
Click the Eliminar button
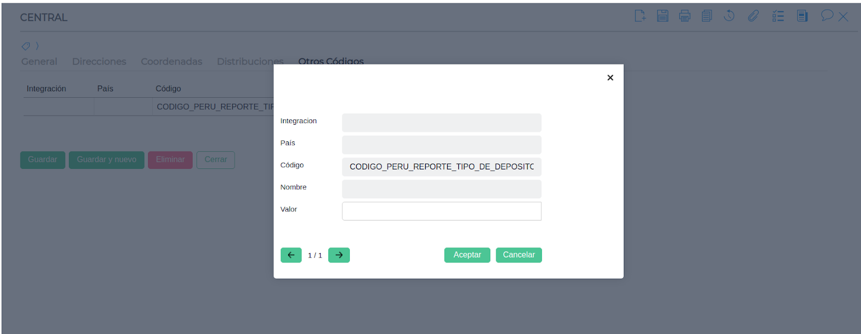tap(170, 160)
